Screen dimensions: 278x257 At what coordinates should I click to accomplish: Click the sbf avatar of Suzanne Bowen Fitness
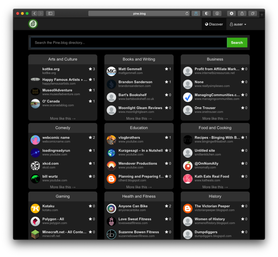pos(111,234)
